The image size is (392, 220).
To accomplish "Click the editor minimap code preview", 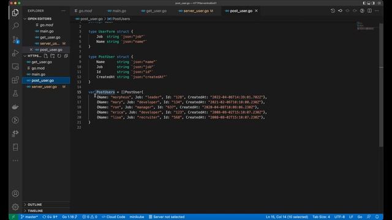I will (x=366, y=26).
